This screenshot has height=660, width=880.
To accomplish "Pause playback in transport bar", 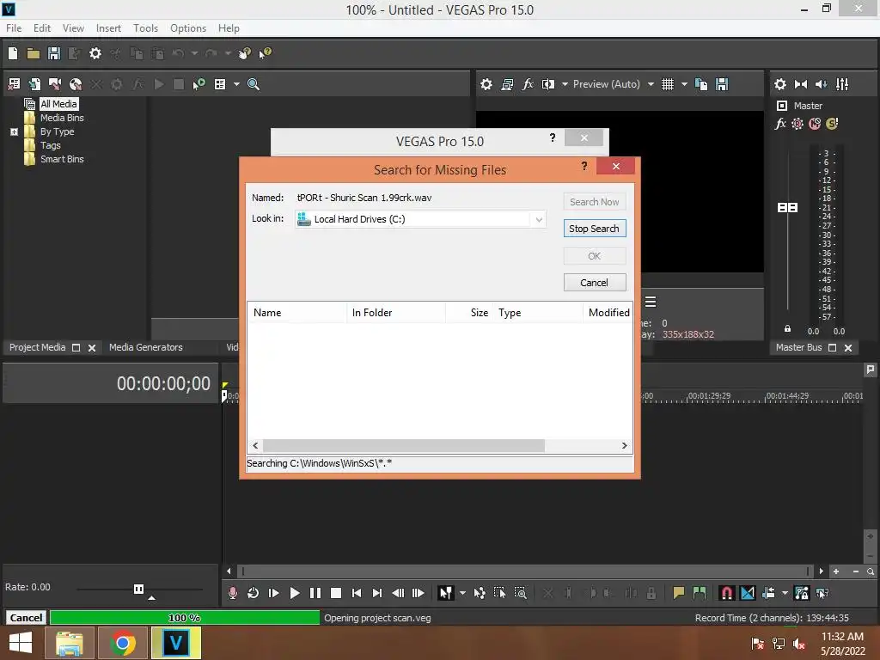I will [x=315, y=593].
